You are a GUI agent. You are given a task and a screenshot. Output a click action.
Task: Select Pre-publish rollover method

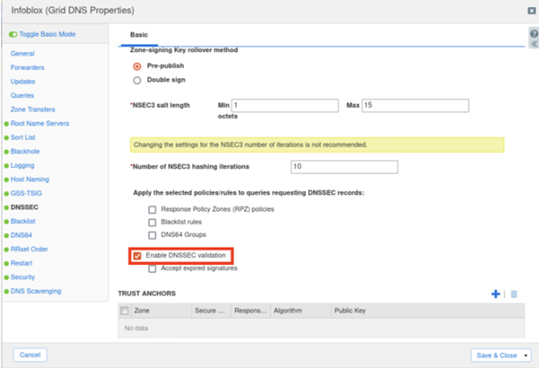[137, 66]
